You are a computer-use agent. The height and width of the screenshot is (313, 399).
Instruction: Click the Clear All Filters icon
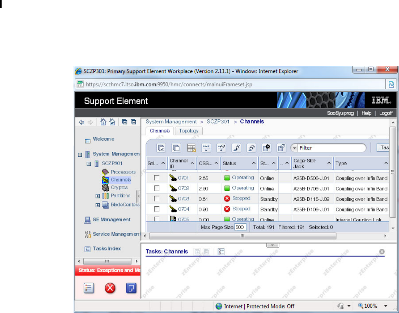221,148
